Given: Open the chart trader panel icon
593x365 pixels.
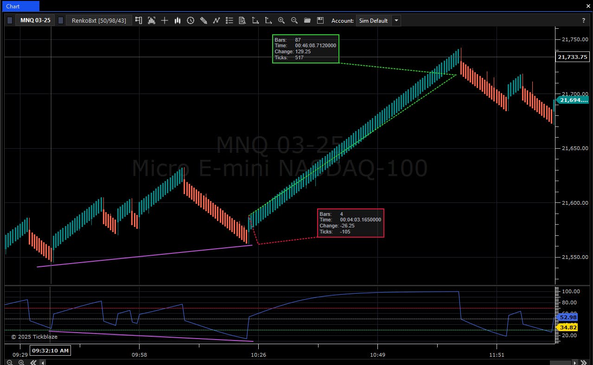Looking at the screenshot, I should (138, 20).
